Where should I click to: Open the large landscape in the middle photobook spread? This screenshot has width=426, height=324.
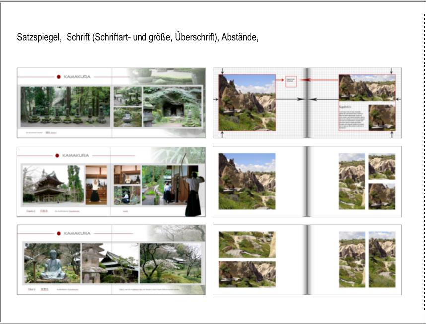tap(247, 182)
